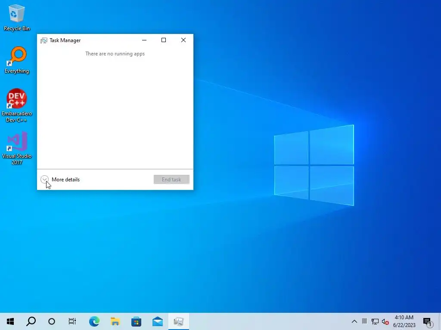Image resolution: width=441 pixels, height=330 pixels.
Task: Click the Task Manager title bar icon
Action: click(x=43, y=40)
